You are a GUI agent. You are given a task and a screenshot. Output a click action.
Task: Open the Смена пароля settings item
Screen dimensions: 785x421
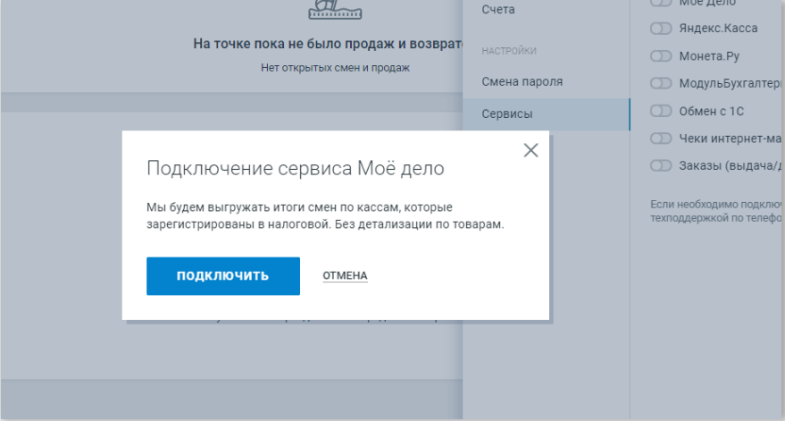click(x=522, y=81)
